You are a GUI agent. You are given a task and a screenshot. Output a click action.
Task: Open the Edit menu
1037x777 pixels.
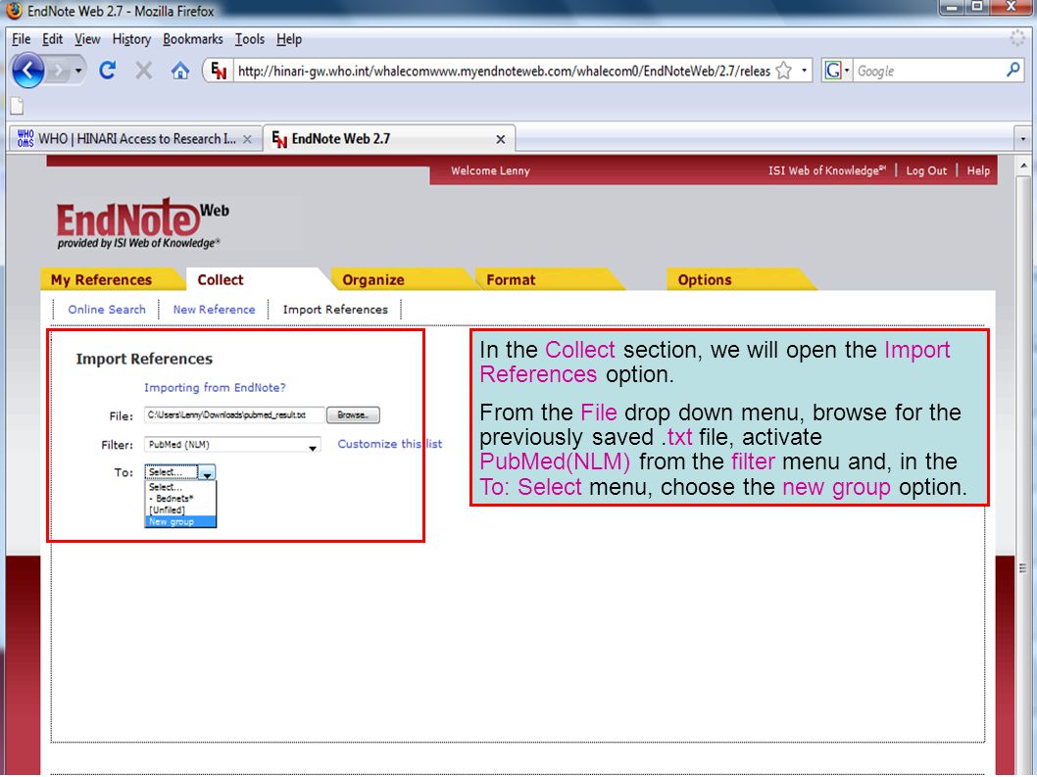coord(52,39)
